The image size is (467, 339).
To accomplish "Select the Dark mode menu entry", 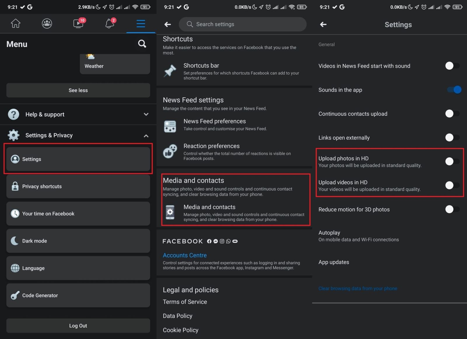I will coord(78,241).
